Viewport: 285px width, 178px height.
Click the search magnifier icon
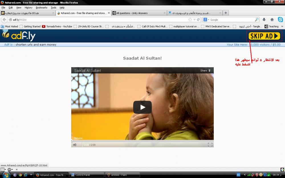tap(257, 20)
